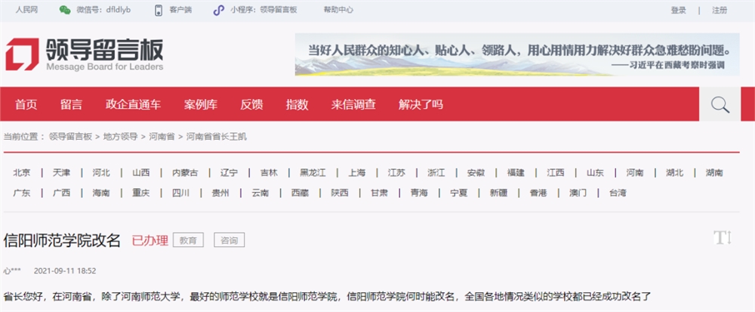Viewport: 755px width, 312px height.
Task: Click the banner image with mountain scenery
Action: pos(517,54)
